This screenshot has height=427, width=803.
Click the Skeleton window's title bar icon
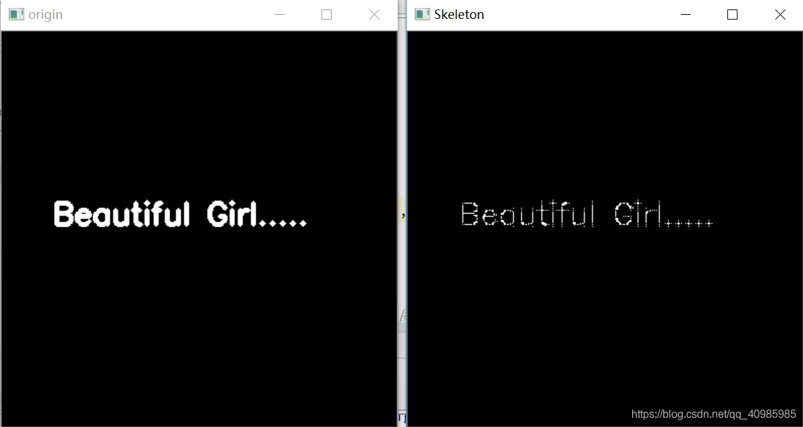[x=422, y=14]
